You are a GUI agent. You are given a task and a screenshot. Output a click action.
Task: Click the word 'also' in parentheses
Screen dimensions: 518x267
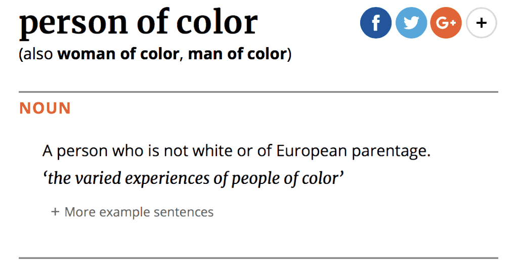pos(38,54)
